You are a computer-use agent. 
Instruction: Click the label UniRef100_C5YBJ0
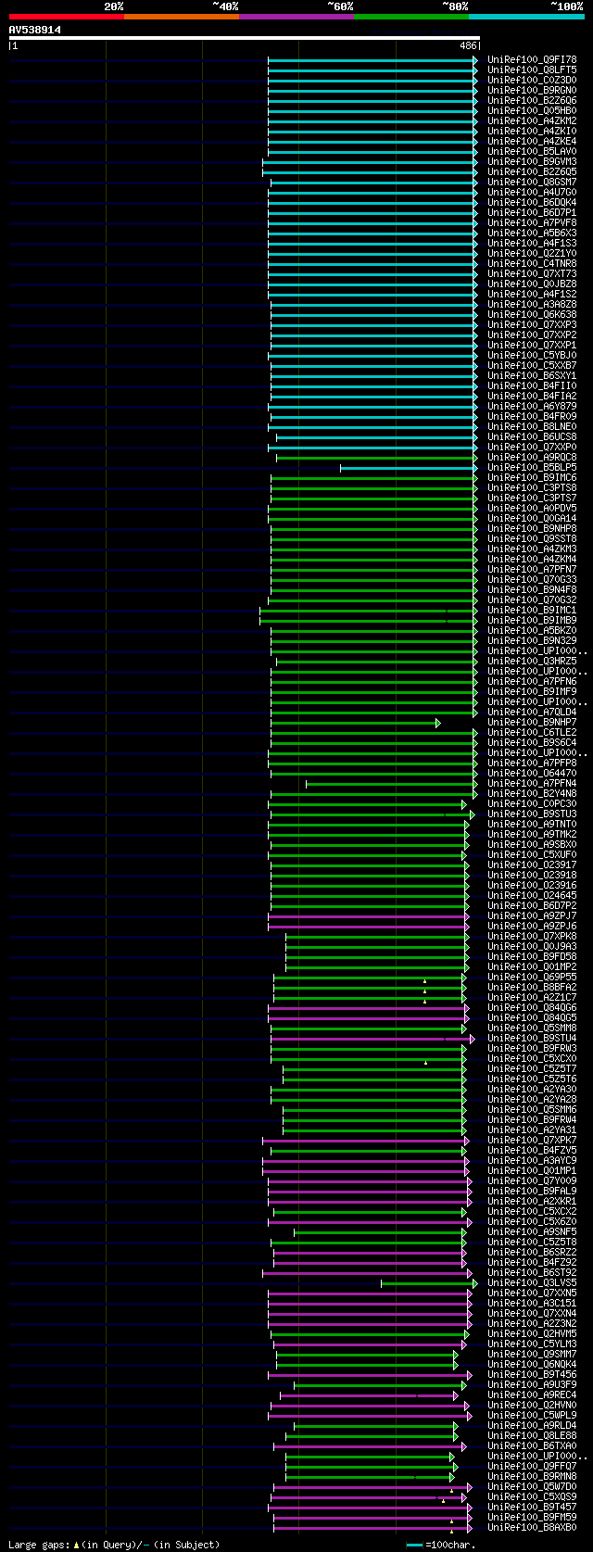(x=532, y=356)
